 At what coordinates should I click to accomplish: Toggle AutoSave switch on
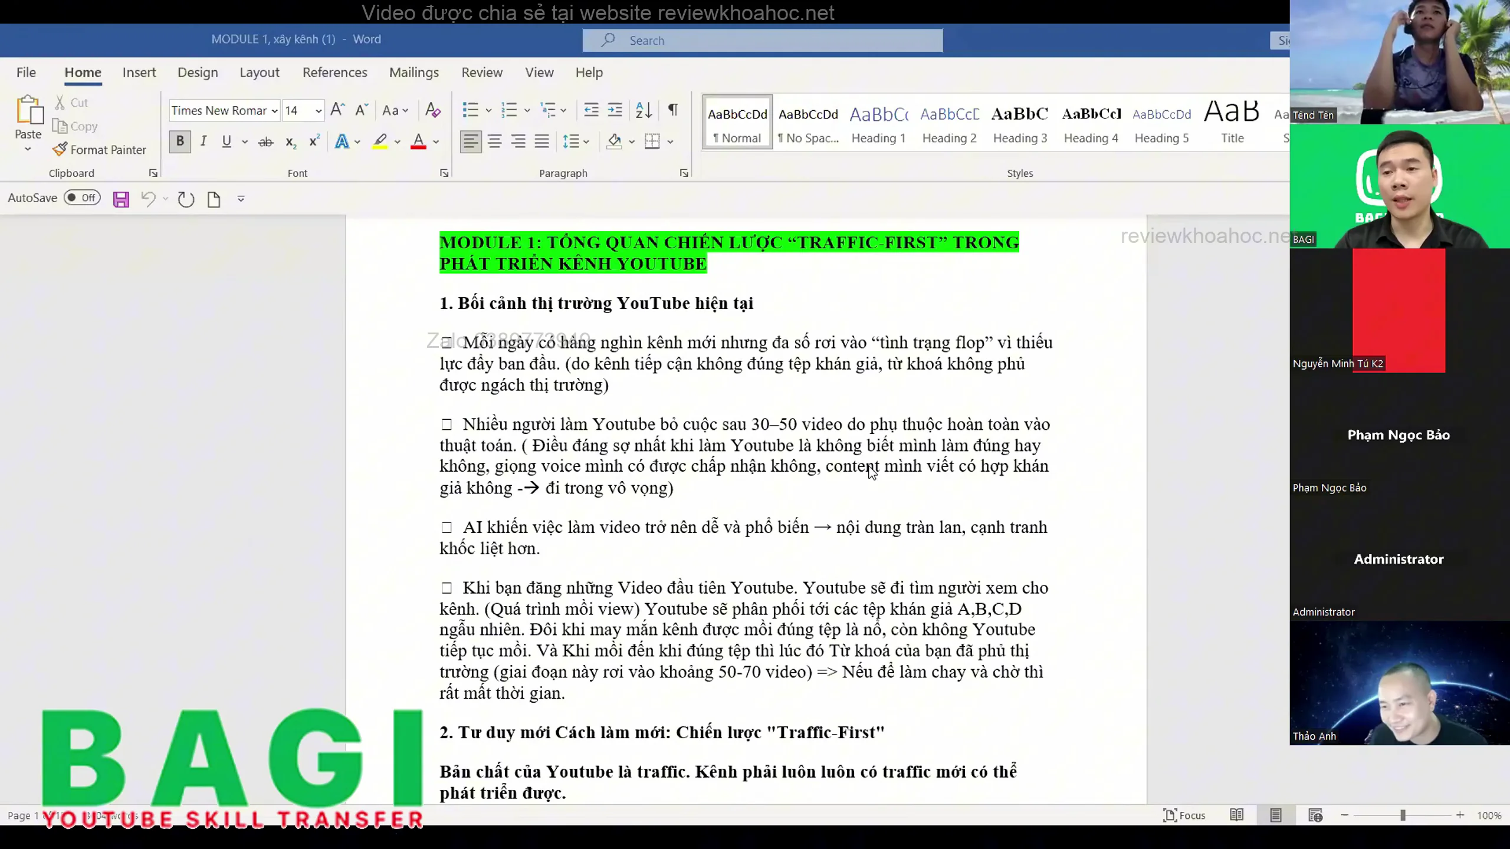coord(82,198)
